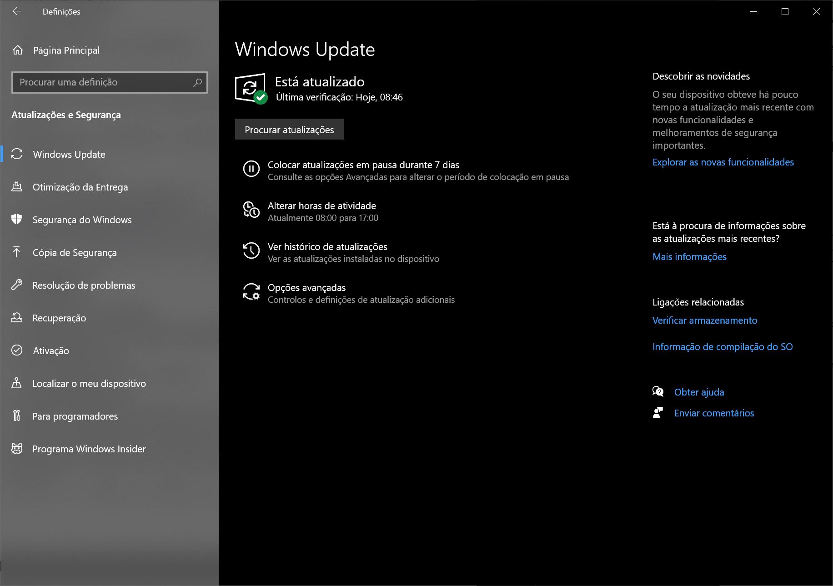
Task: Open Resolução de problemas page
Action: [109, 285]
